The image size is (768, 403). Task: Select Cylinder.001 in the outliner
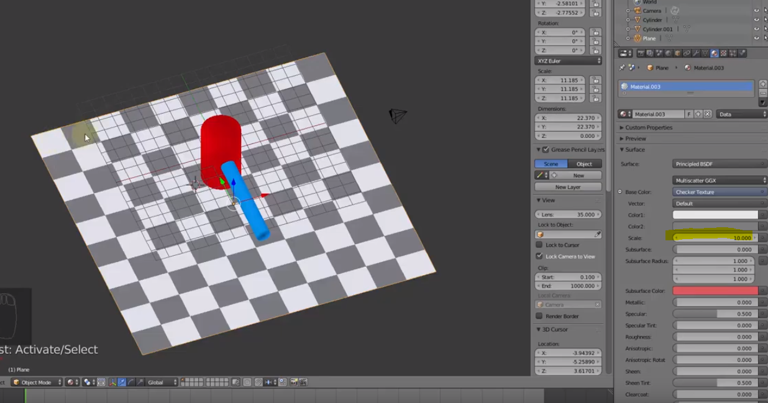coord(657,29)
